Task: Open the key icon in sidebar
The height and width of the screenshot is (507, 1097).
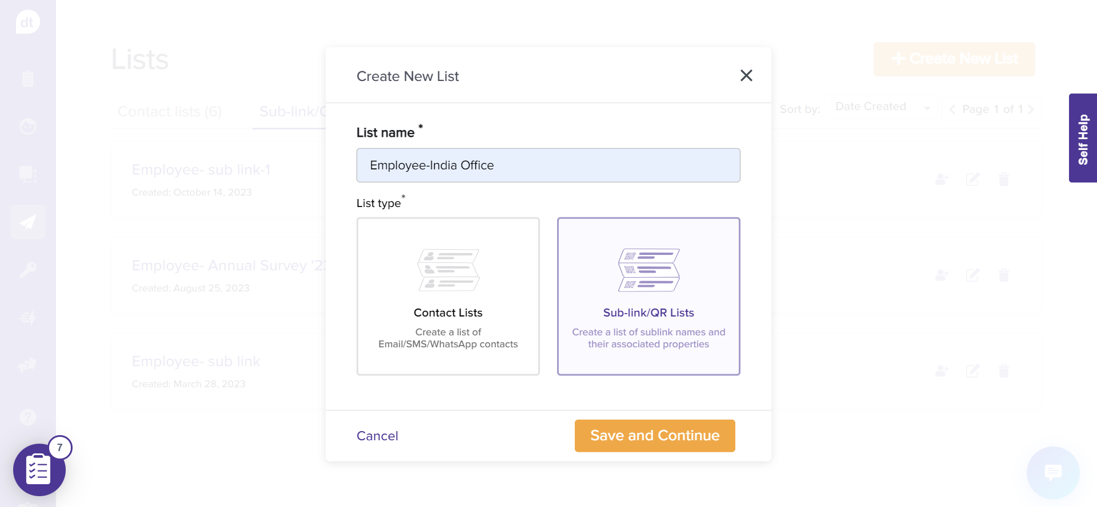Action: (27, 269)
